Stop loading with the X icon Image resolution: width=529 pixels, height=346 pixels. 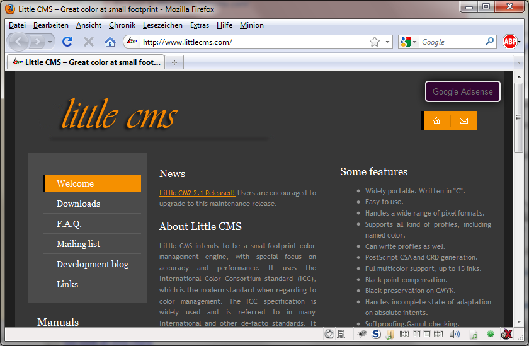point(89,42)
